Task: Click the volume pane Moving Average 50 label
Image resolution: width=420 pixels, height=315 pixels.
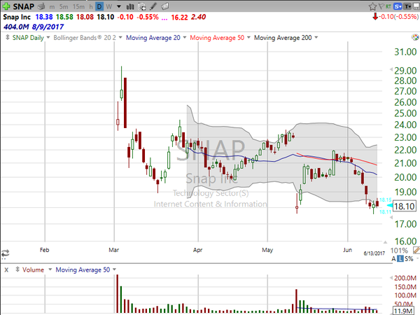Action: [x=83, y=269]
